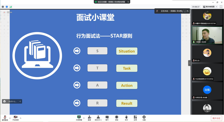
Task: Select the speaker's video thumbnail 一局国际-吴宗阳
Action: tap(207, 35)
